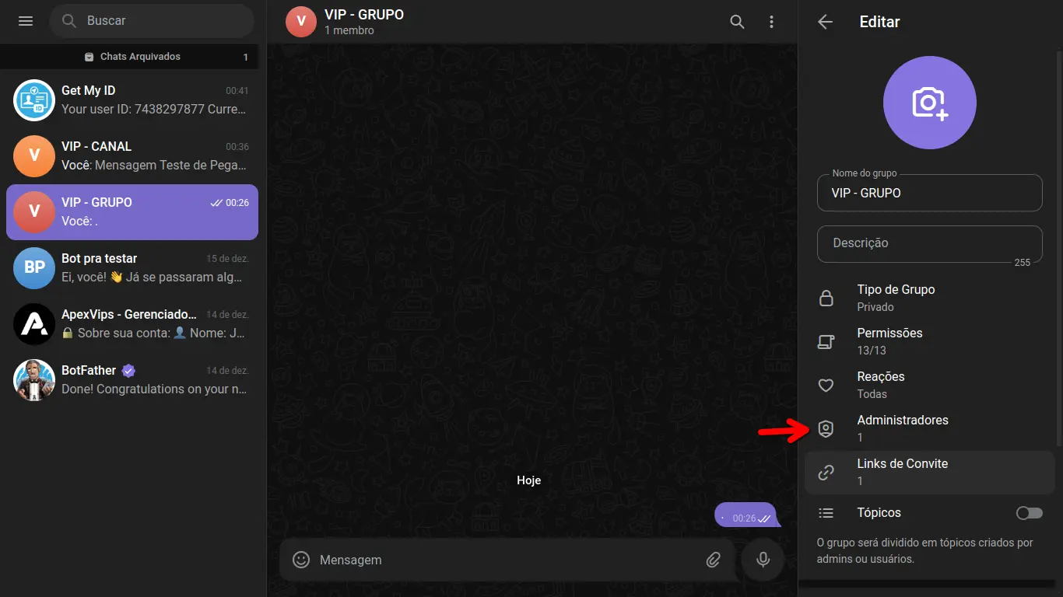Click the Nome do grupo field

point(929,193)
